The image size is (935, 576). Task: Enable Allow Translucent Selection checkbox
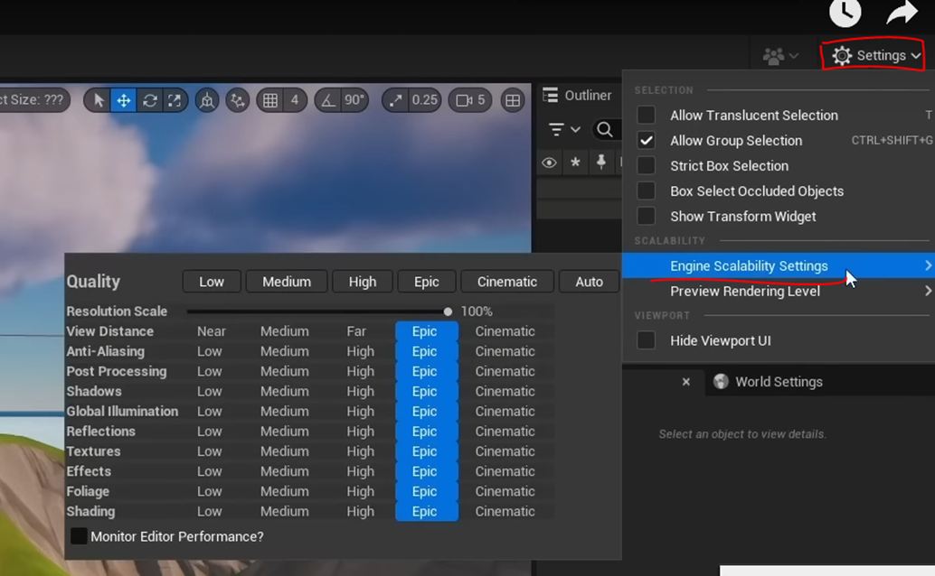[x=646, y=115]
